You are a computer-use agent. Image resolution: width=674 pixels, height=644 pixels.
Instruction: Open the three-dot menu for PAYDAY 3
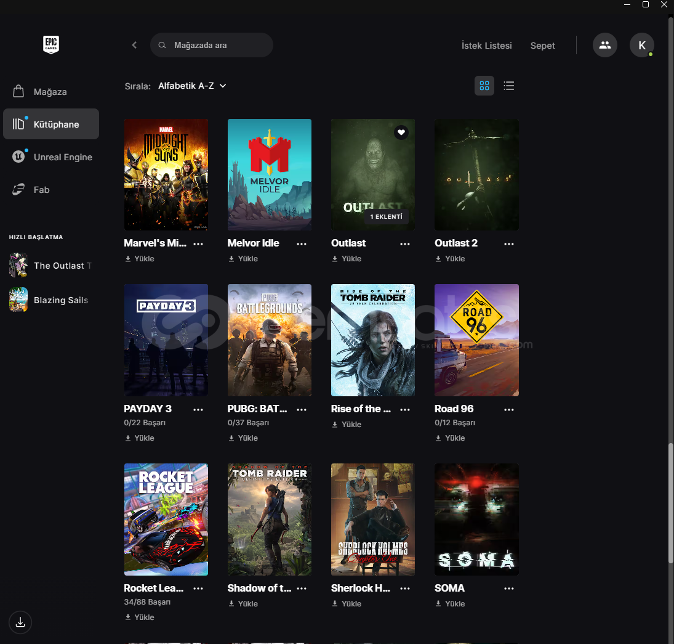click(x=198, y=409)
